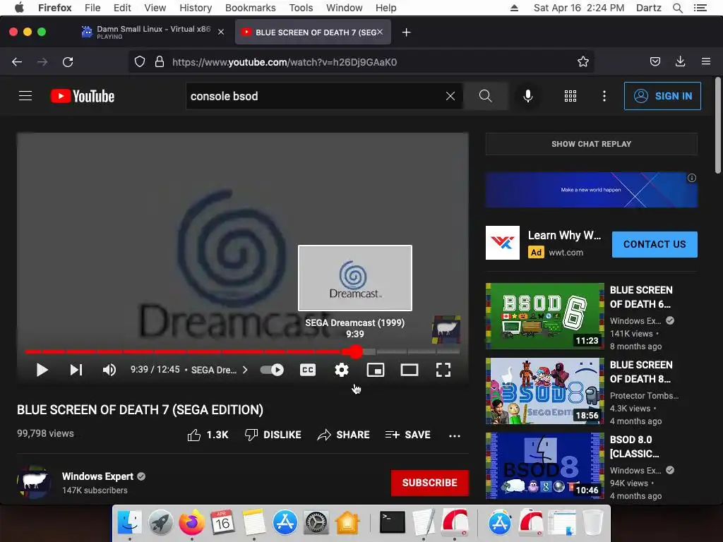Like the video thumbs up

[208, 435]
